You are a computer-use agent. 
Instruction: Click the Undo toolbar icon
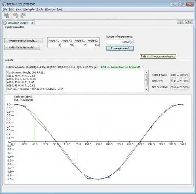coord(16,15)
